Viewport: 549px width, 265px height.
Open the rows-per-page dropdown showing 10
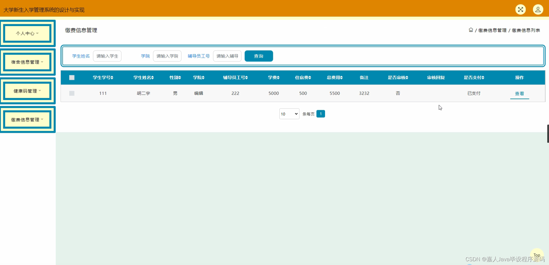tap(289, 114)
